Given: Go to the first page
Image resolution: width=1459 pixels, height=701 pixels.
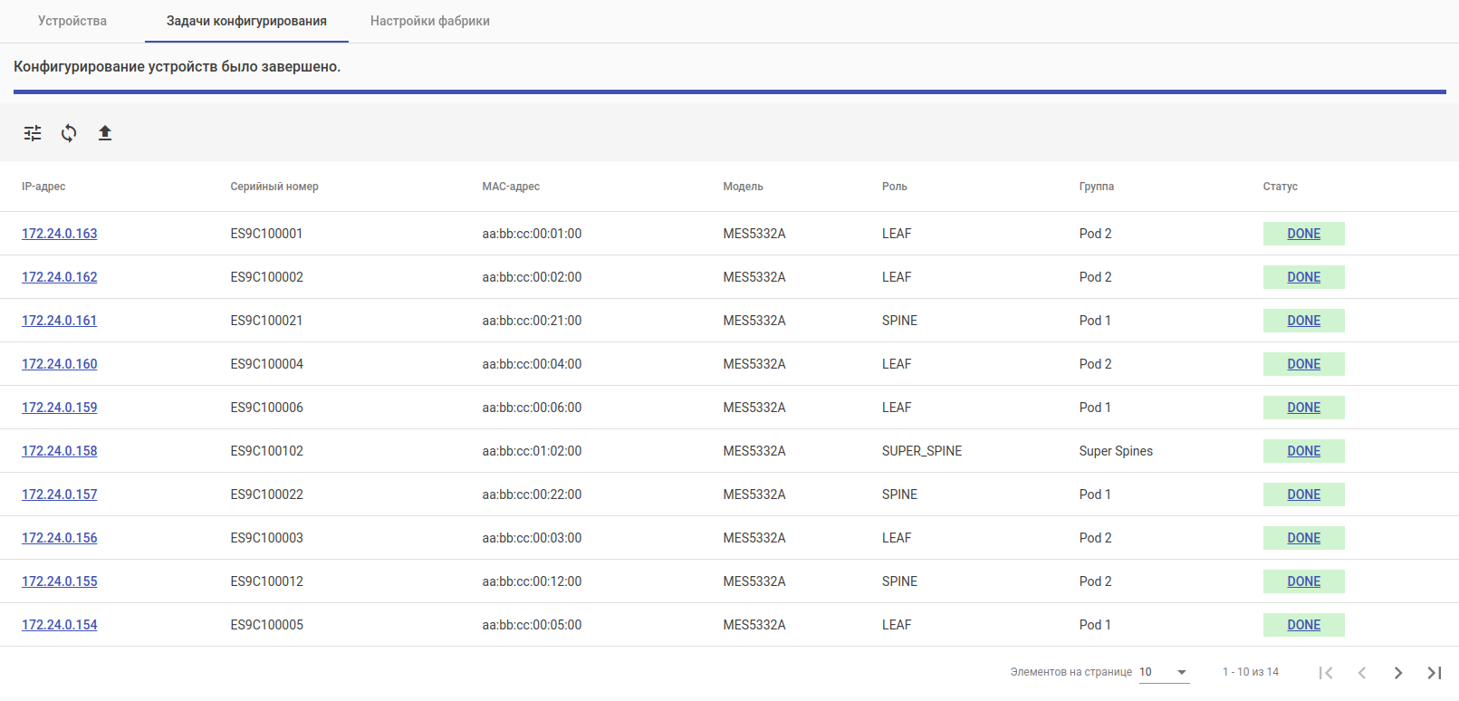Looking at the screenshot, I should pyautogui.click(x=1326, y=672).
